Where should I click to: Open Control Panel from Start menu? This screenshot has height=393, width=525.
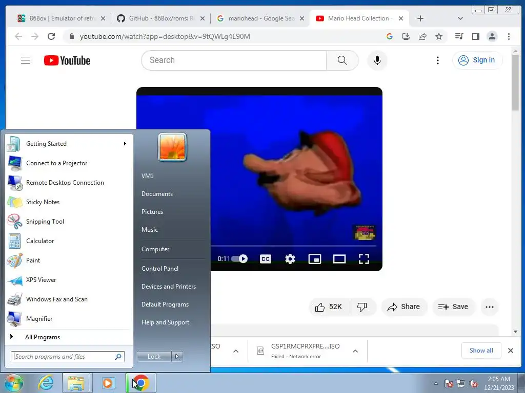pyautogui.click(x=160, y=269)
